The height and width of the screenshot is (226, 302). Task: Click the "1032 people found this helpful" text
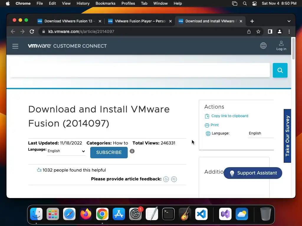click(x=74, y=170)
